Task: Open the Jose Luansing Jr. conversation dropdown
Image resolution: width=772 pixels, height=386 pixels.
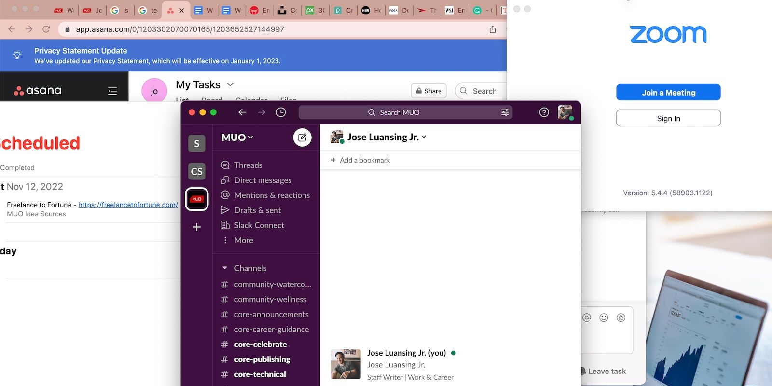Action: [x=386, y=137]
